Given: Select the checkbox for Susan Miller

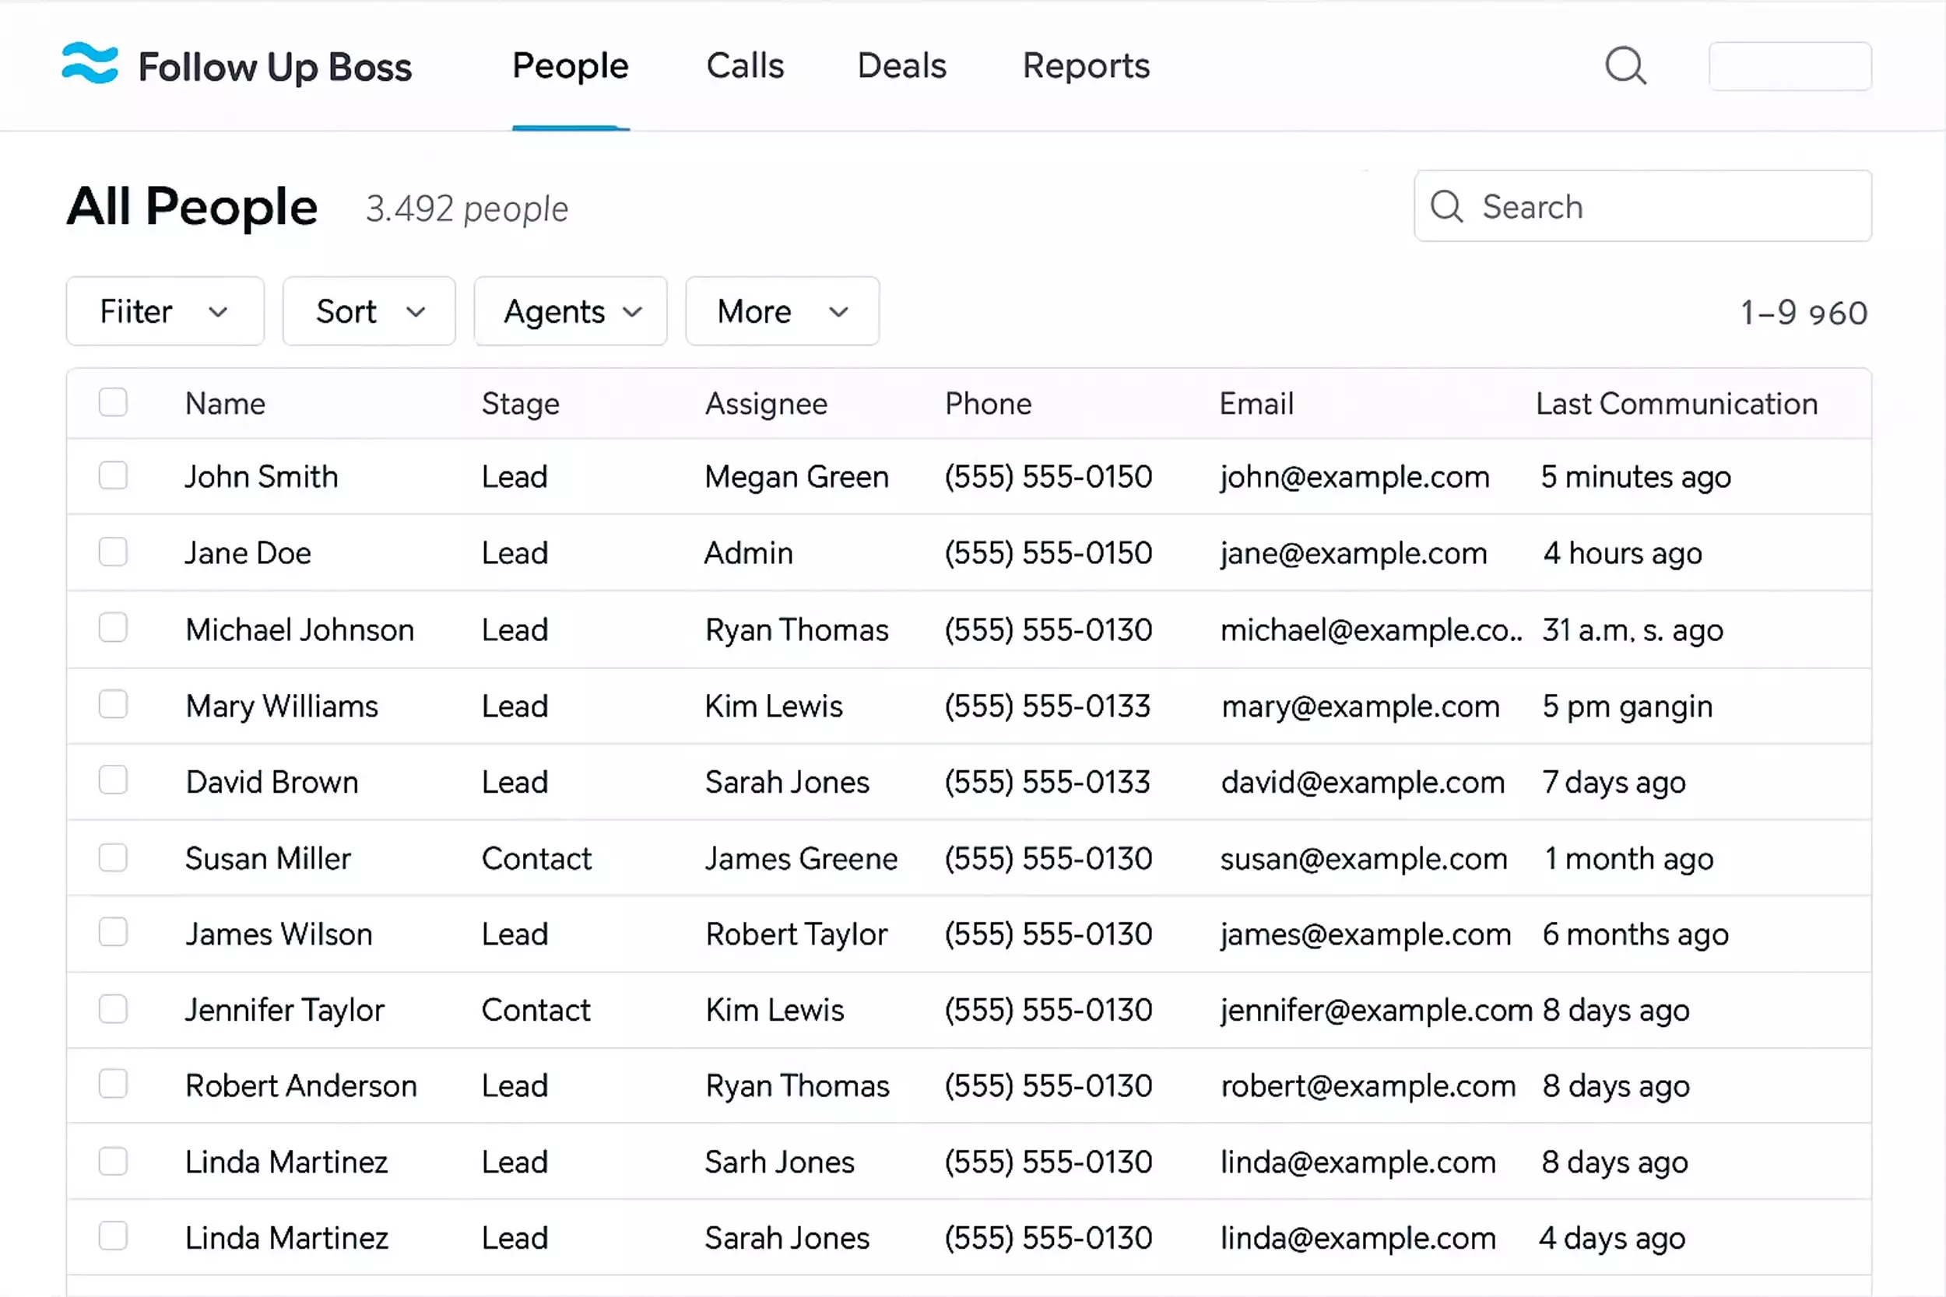Looking at the screenshot, I should (x=114, y=857).
